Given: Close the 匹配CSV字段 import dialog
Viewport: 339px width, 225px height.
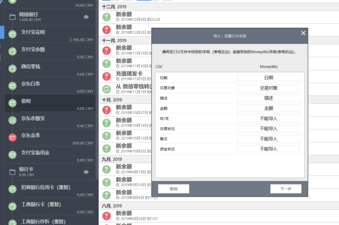Looking at the screenshot, I should 303,33.
